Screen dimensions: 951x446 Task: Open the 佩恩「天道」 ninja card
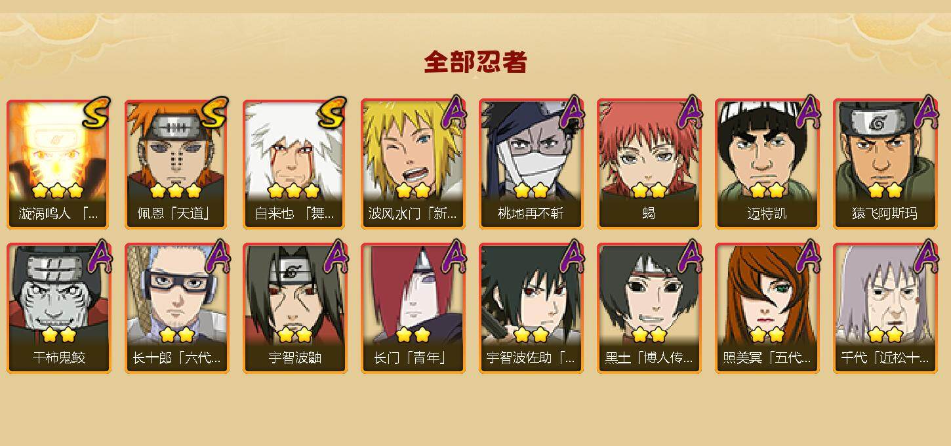176,164
